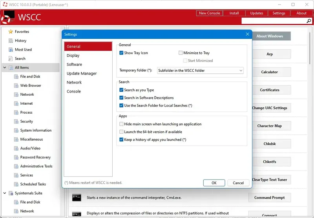
Task: Click OK in the Settings dialog
Action: pyautogui.click(x=214, y=183)
